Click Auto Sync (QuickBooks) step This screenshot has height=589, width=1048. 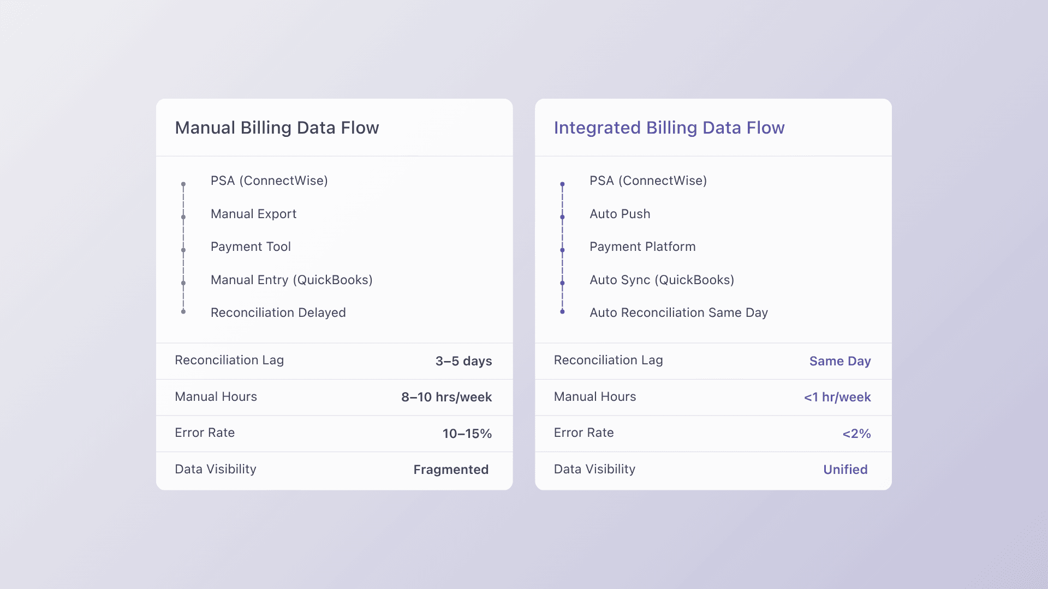click(662, 280)
